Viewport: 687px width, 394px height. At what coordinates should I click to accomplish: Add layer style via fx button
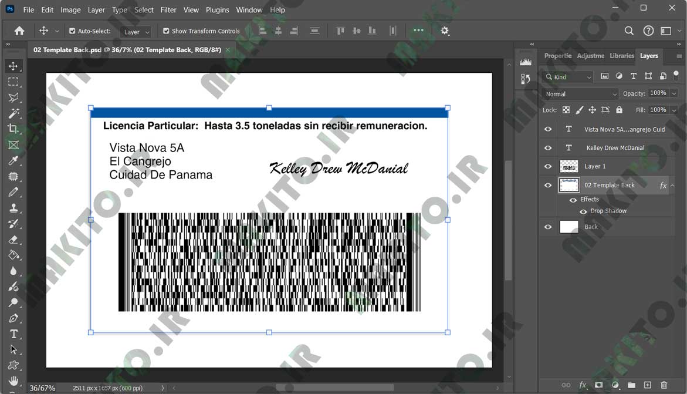[x=583, y=385]
